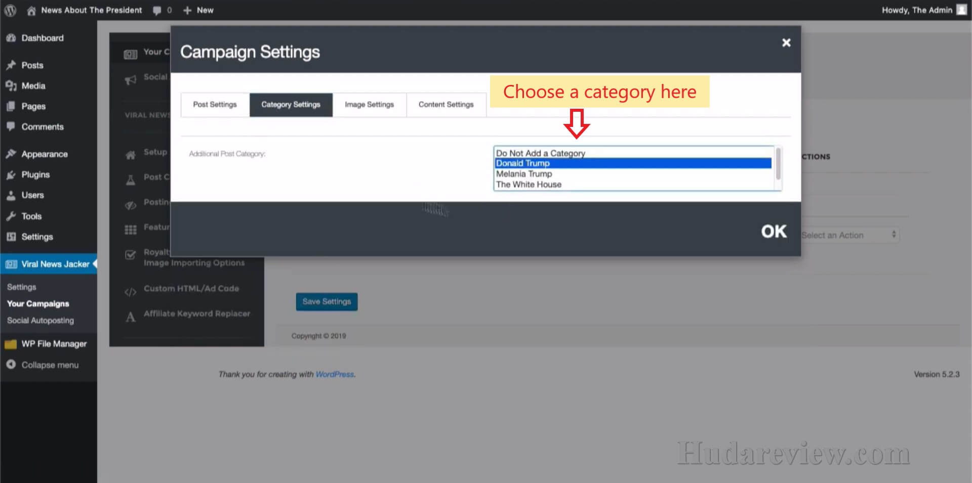
Task: Open Affiliate Keyword Replacer menu item
Action: tap(197, 314)
